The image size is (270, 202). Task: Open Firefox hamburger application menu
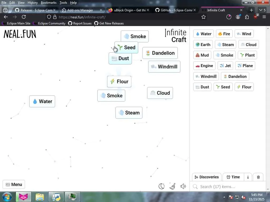point(264,17)
